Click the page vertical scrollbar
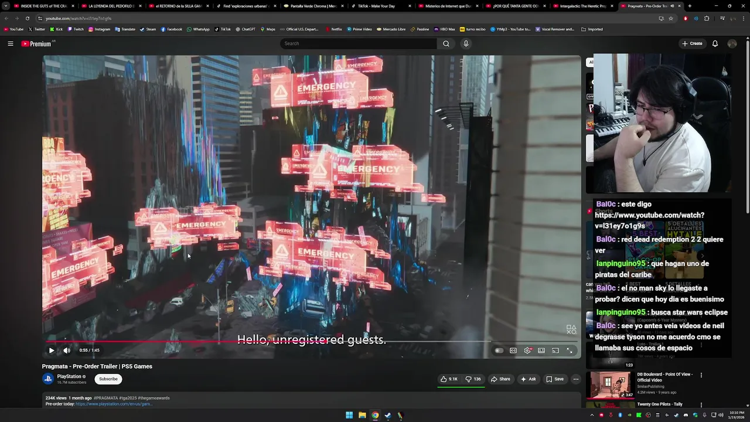The image size is (750, 422). (747, 124)
